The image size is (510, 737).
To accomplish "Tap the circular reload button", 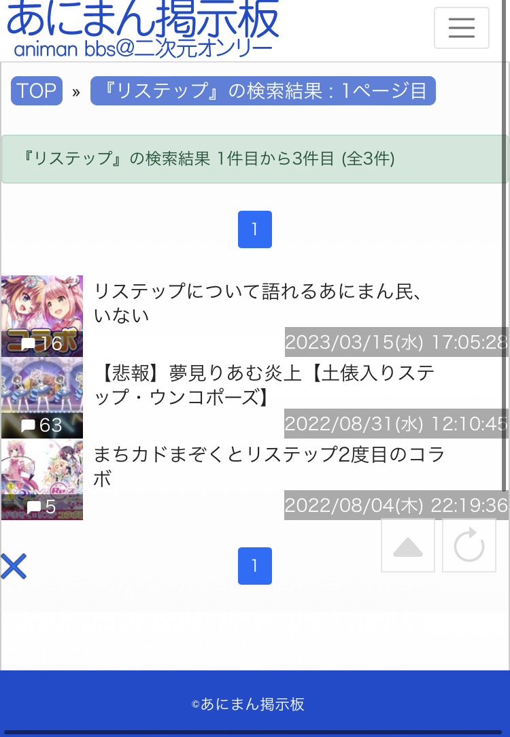I will click(469, 546).
